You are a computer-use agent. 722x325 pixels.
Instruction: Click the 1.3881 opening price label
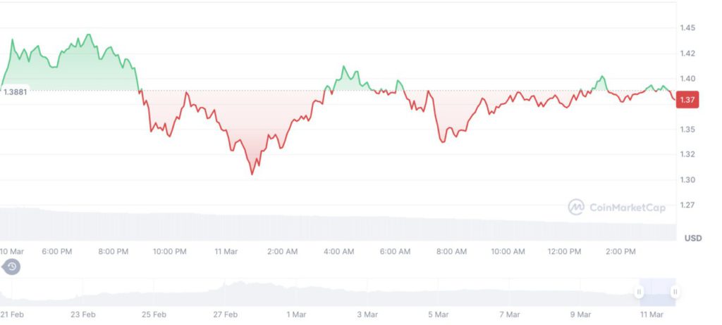click(x=15, y=91)
